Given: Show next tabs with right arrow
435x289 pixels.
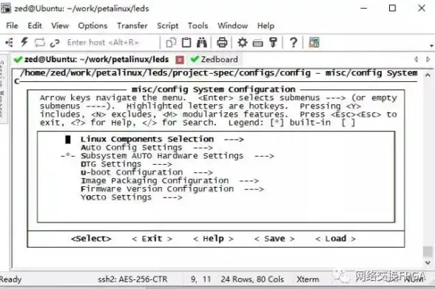Looking at the screenshot, I should pos(428,59).
